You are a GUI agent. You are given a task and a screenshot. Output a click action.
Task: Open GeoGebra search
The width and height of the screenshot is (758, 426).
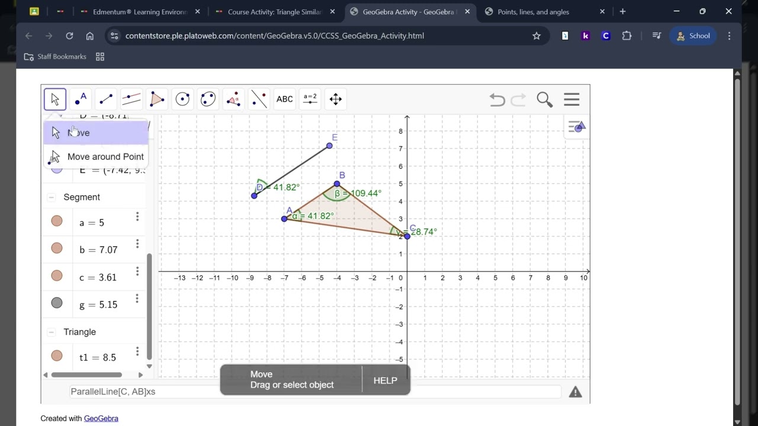pos(544,100)
